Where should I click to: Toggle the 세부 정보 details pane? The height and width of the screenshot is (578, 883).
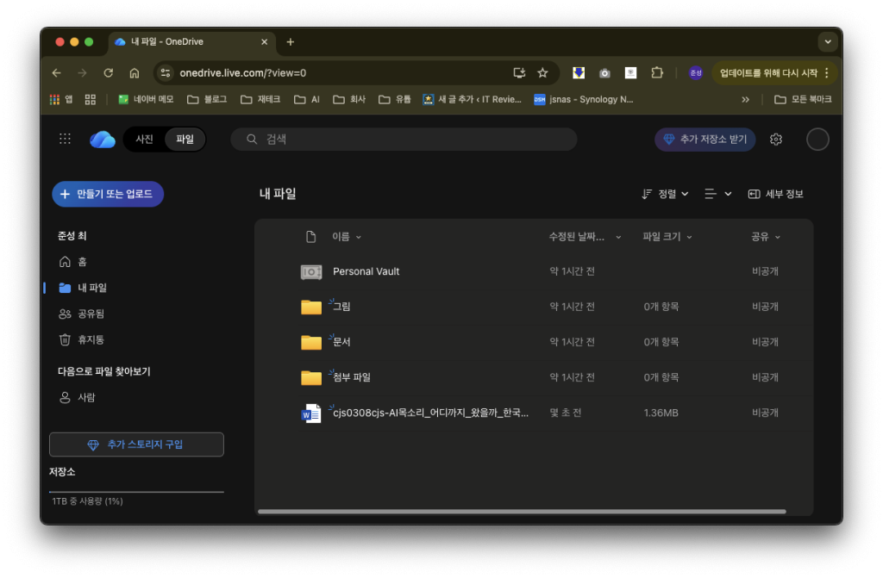pyautogui.click(x=775, y=194)
